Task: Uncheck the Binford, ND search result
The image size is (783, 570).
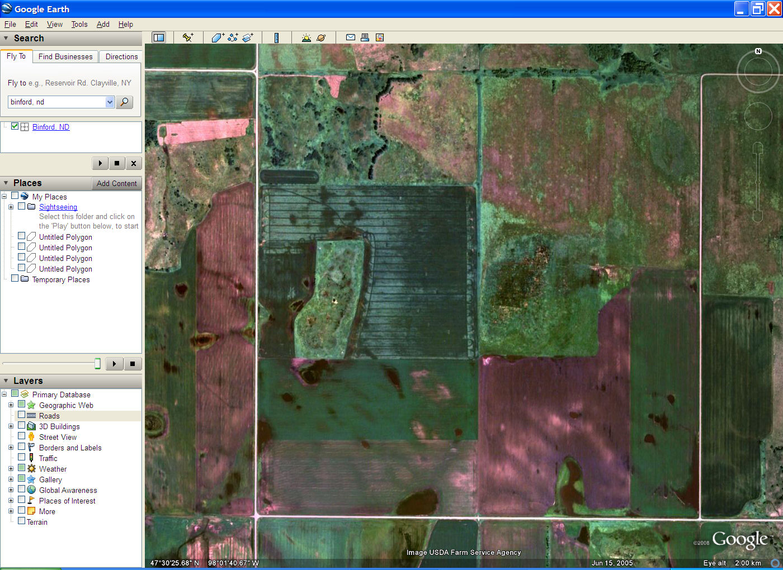Action: pos(15,126)
